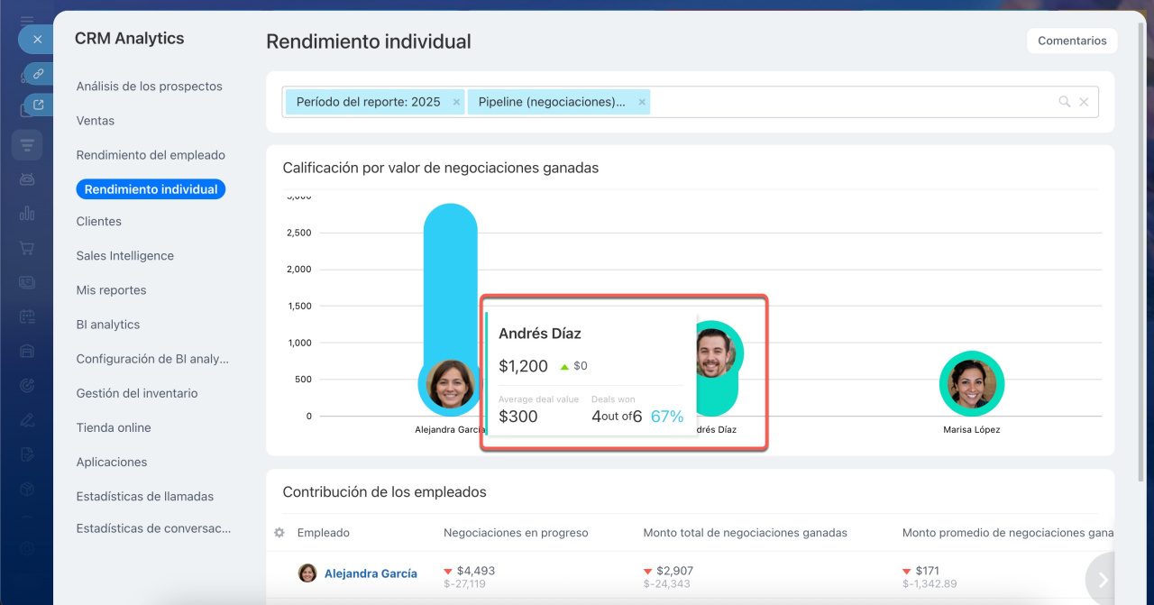Open the panel in a new window icon

coord(39,105)
